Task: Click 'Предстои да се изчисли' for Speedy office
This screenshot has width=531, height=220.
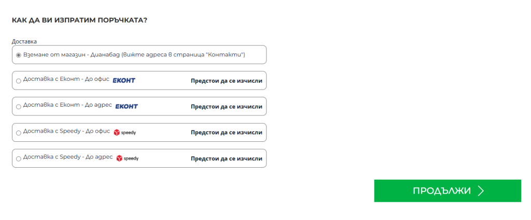Action: point(227,133)
